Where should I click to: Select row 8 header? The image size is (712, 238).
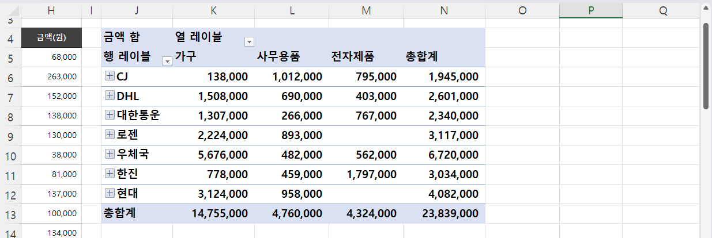tap(10, 117)
